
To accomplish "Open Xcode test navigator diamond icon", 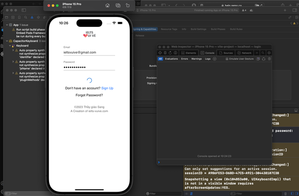I will coord(38,17).
